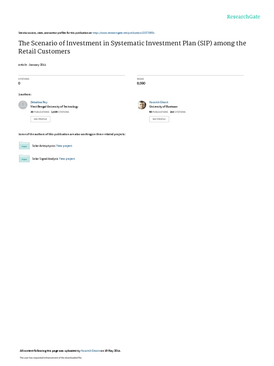Click the 90 publications stat for Koushik Ghosh
This screenshot has width=274, height=366.
(x=158, y=112)
